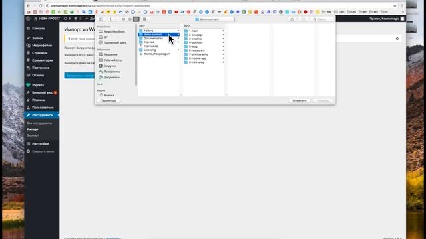Open Портфолио in WordPress menu

(41, 68)
